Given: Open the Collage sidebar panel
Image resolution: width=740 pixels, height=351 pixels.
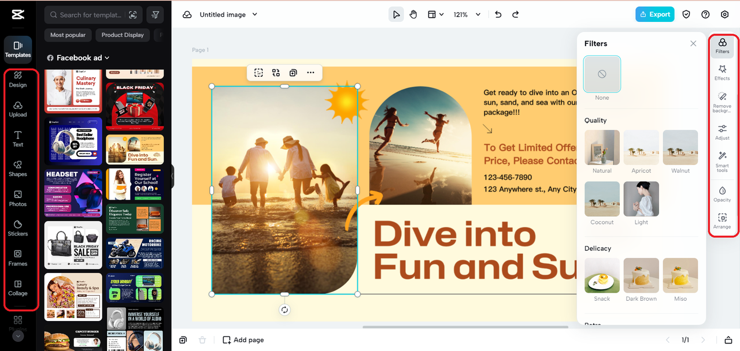Looking at the screenshot, I should 18,287.
